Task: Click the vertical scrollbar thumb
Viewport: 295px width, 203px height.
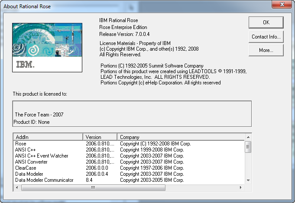Action: pyautogui.click(x=248, y=147)
